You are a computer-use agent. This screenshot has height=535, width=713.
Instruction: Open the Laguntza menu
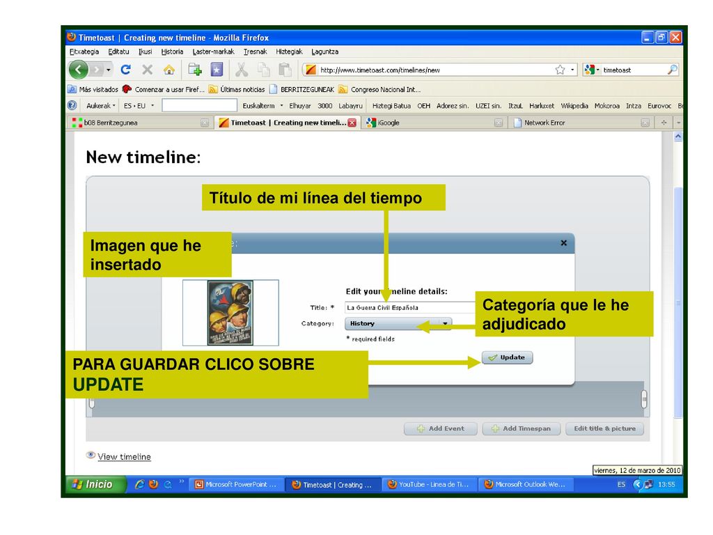point(324,52)
